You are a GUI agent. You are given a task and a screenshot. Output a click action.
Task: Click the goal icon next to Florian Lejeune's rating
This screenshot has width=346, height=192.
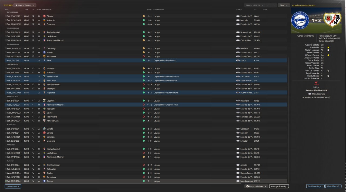coord(328,50)
